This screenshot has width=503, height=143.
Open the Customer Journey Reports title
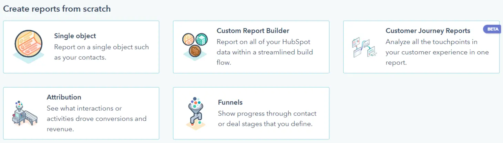click(x=428, y=31)
